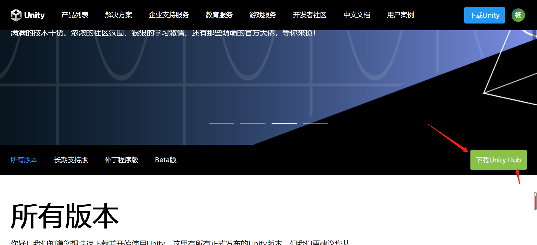Switch to the 所有版本 tab
This screenshot has width=537, height=245.
(24, 160)
